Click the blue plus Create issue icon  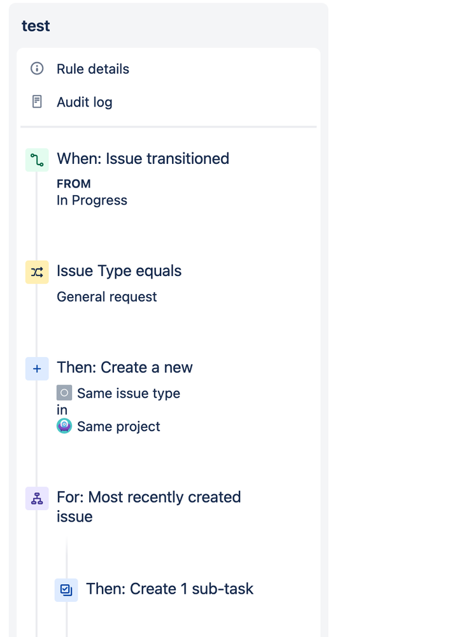[37, 369]
